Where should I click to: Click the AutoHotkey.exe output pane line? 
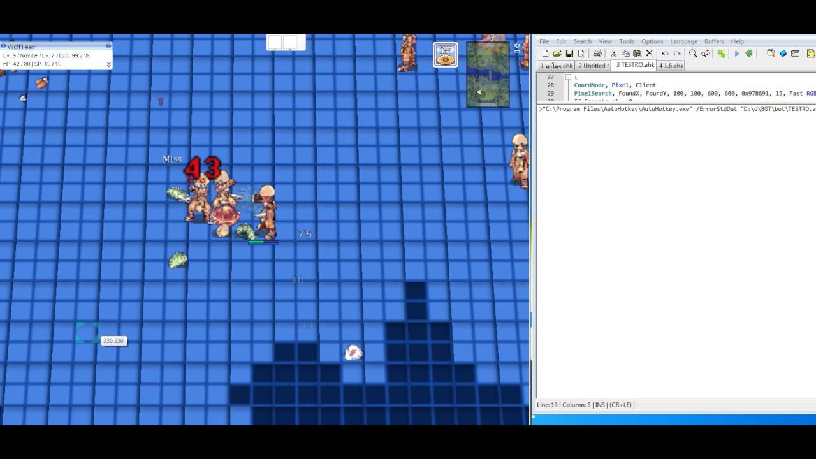click(x=677, y=109)
